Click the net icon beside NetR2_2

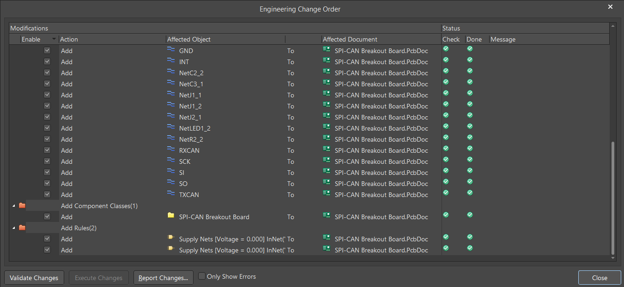tap(171, 138)
